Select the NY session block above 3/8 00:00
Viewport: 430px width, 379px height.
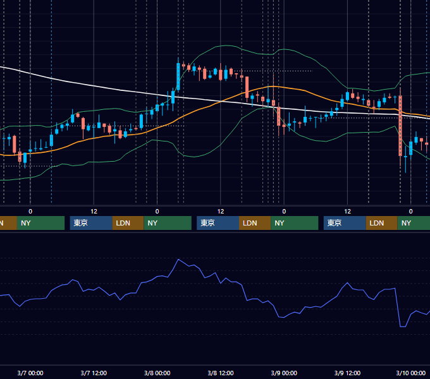pyautogui.click(x=168, y=223)
